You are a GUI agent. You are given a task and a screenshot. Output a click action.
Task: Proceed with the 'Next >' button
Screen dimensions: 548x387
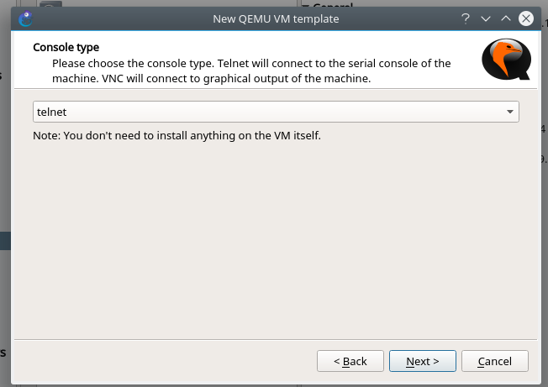pos(422,361)
